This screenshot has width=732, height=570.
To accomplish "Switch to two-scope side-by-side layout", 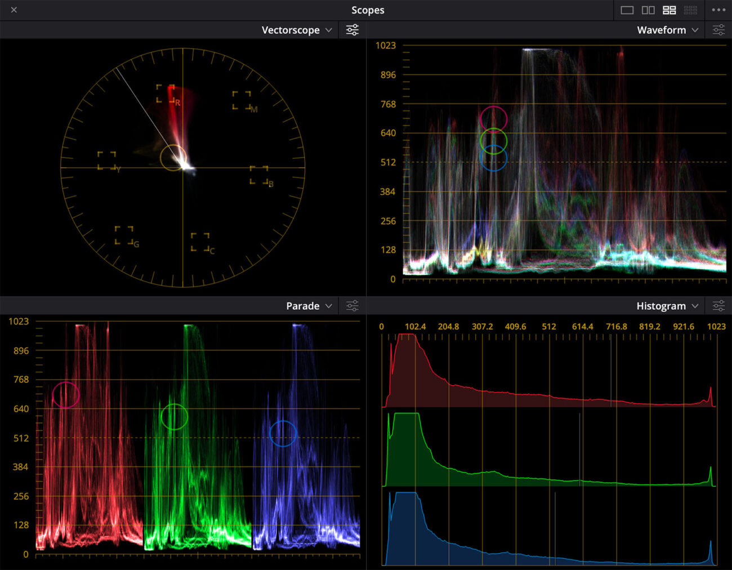I will [x=648, y=10].
